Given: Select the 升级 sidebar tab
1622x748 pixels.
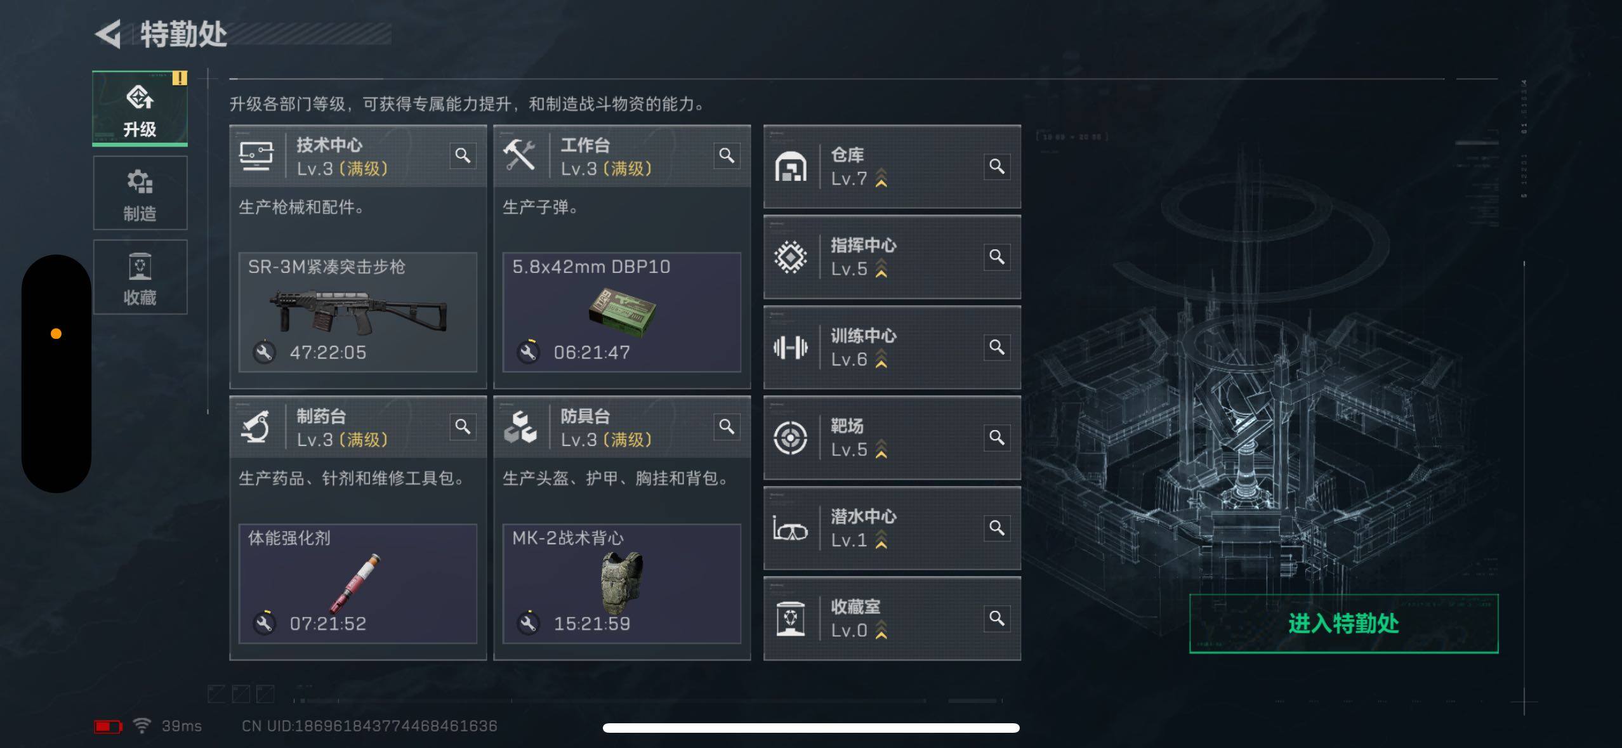Looking at the screenshot, I should pos(140,108).
